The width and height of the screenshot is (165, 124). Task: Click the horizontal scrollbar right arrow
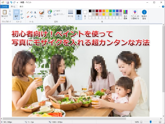161,119
